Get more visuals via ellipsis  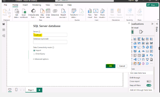coord(152,63)
